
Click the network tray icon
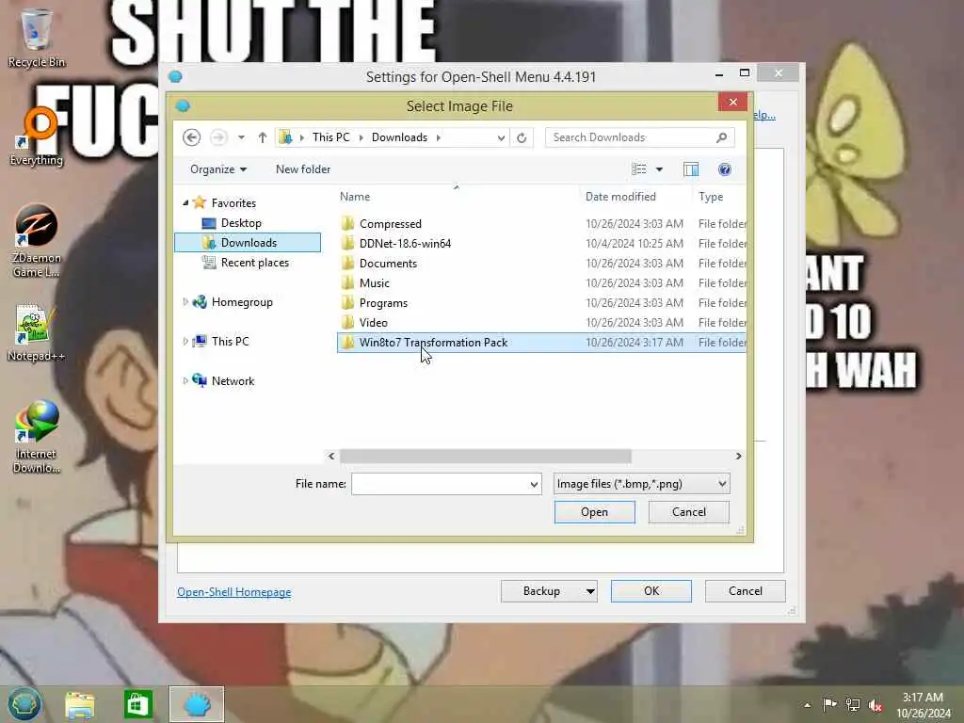(x=853, y=704)
